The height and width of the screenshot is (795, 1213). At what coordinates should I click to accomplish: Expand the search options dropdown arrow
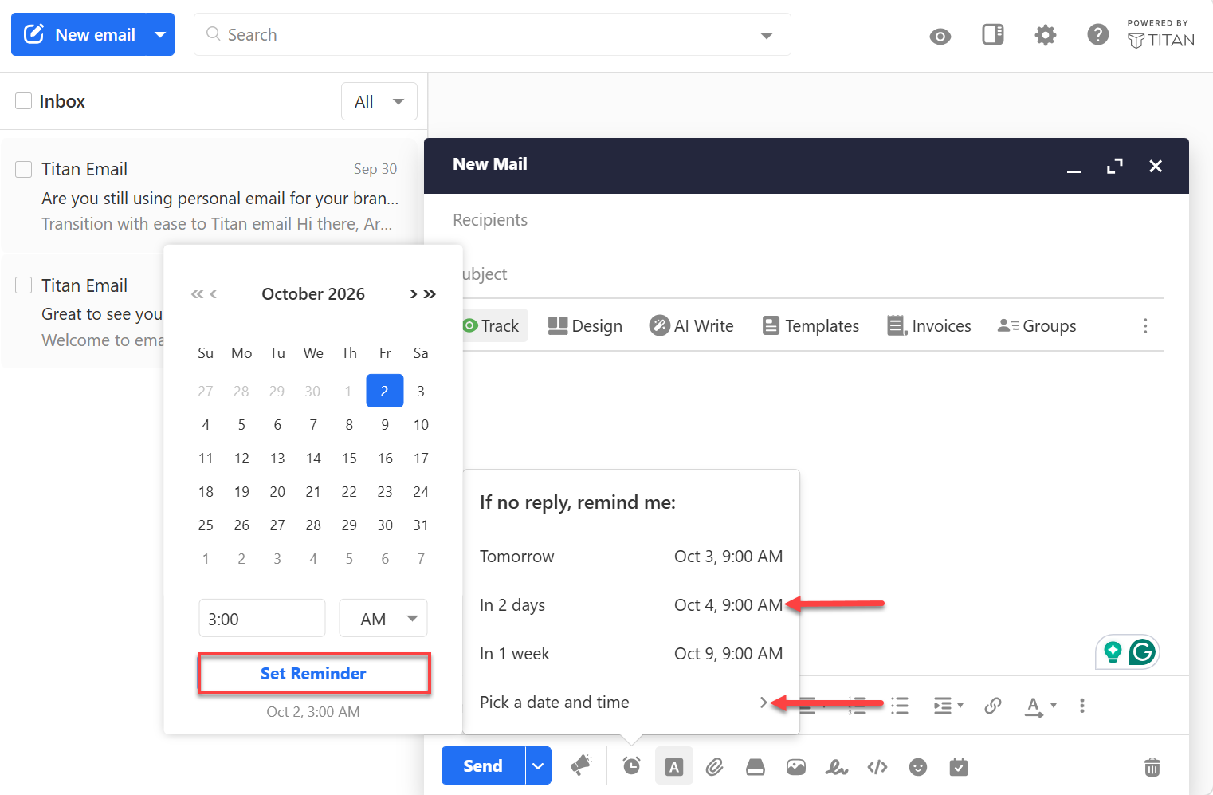point(766,36)
